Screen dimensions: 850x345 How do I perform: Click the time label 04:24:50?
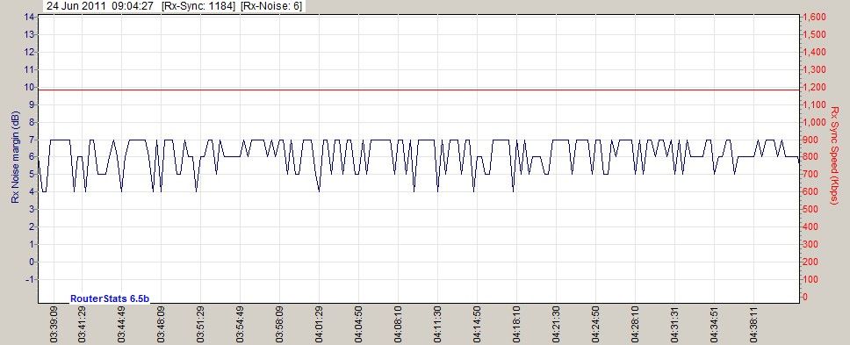click(x=595, y=325)
